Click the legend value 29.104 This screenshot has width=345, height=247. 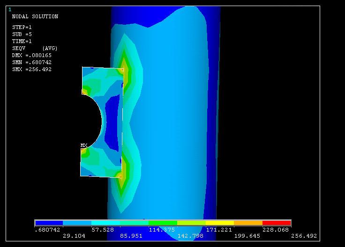pos(74,236)
